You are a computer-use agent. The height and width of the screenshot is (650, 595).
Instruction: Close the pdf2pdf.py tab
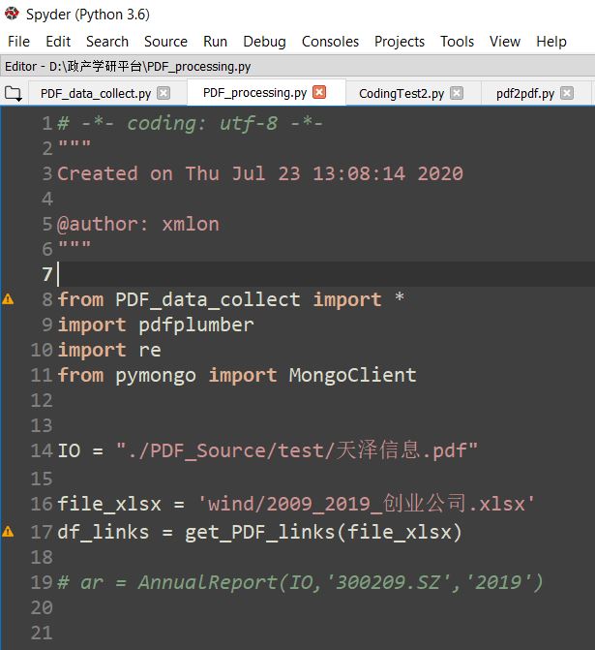(x=567, y=93)
